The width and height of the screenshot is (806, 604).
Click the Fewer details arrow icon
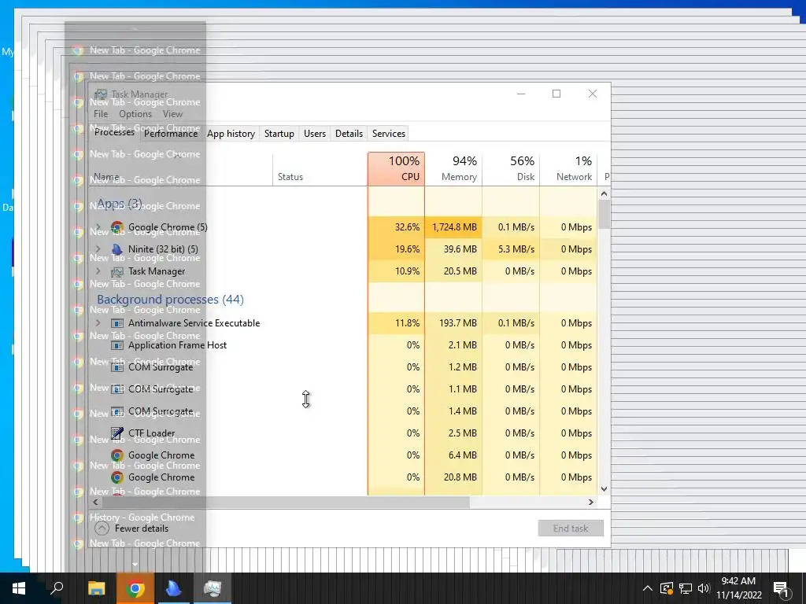[102, 528]
